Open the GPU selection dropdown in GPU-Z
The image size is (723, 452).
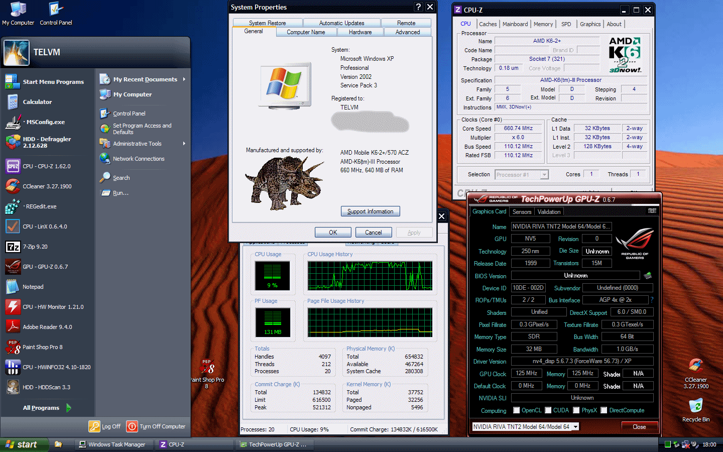tap(575, 427)
